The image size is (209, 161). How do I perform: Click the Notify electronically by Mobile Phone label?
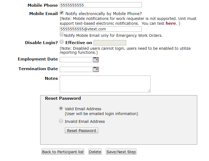point(104,14)
